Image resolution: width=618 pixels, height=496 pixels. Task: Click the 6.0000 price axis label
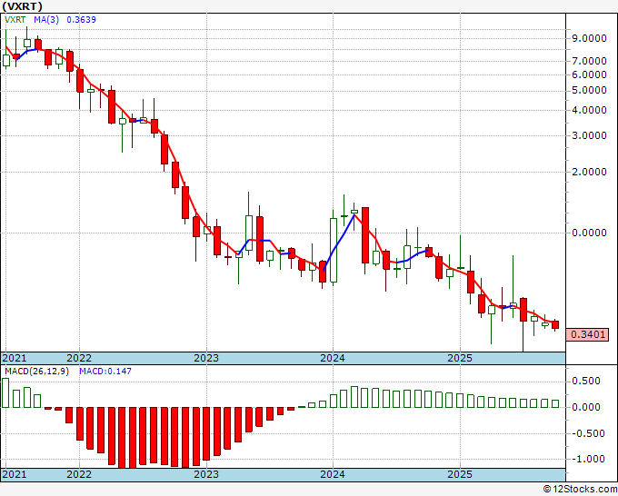coord(589,74)
